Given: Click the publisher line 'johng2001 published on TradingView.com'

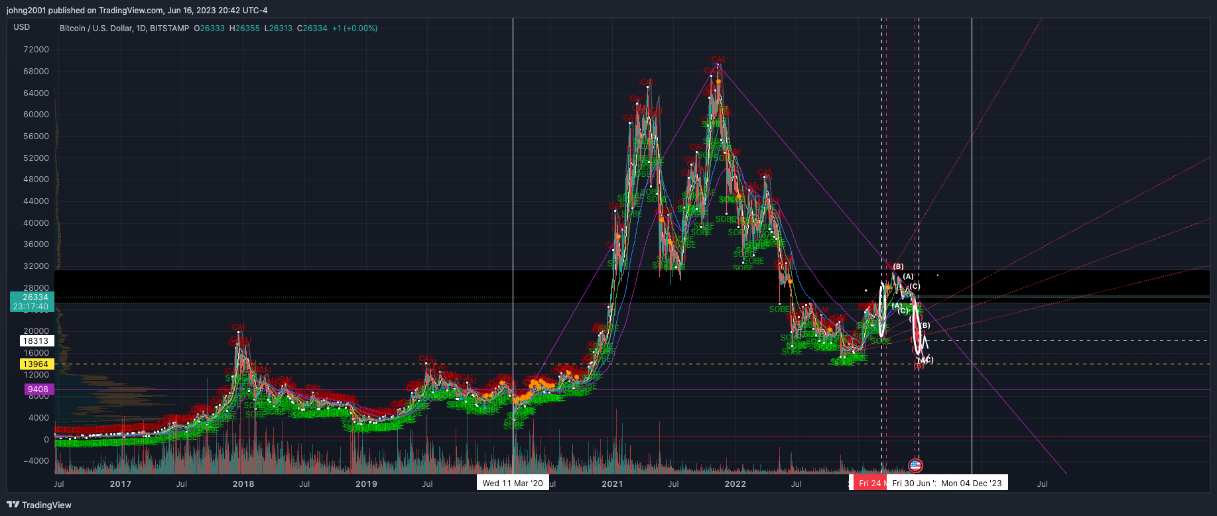Looking at the screenshot, I should (85, 11).
